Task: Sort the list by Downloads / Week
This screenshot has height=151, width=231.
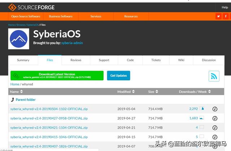Action: coord(195,92)
